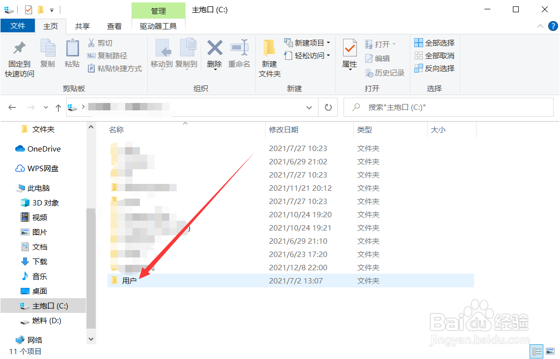
Task: Click inside the search box
Action: coord(442,107)
